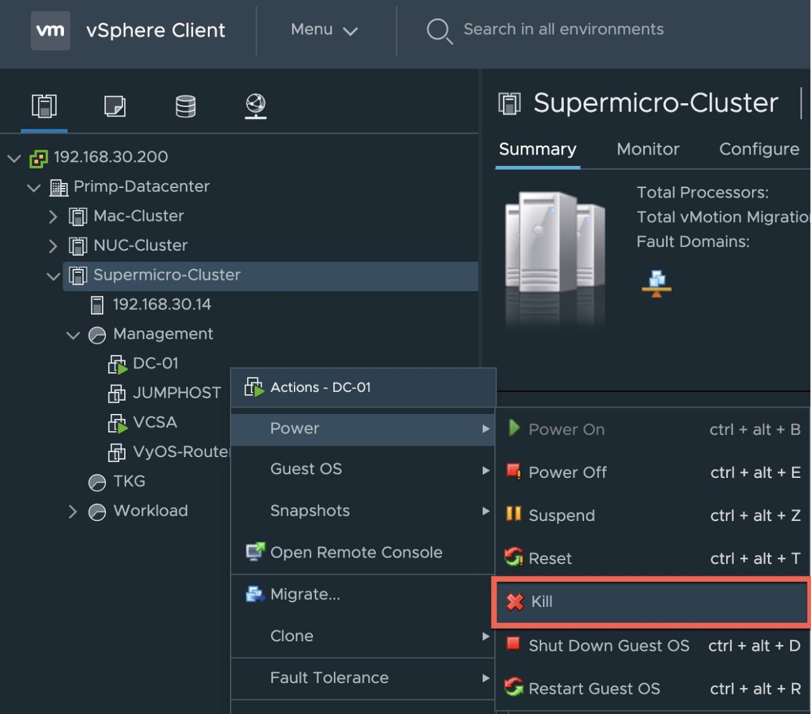
Task: Select Reset in Power submenu
Action: pos(653,558)
